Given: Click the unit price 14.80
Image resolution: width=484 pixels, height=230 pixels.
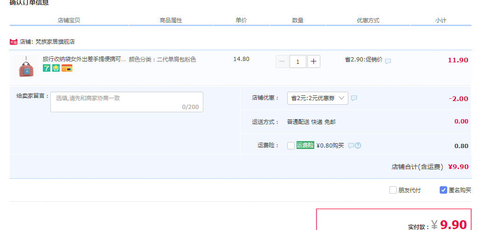Looking at the screenshot, I should (242, 59).
